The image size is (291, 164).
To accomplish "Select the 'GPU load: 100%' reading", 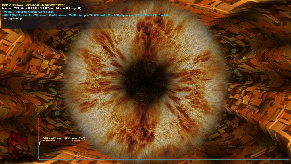I will 103,15.
